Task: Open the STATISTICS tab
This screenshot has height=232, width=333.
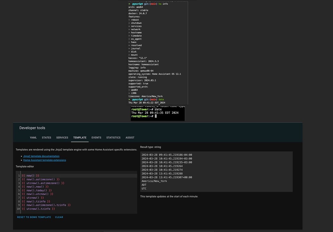Action: [x=113, y=137]
